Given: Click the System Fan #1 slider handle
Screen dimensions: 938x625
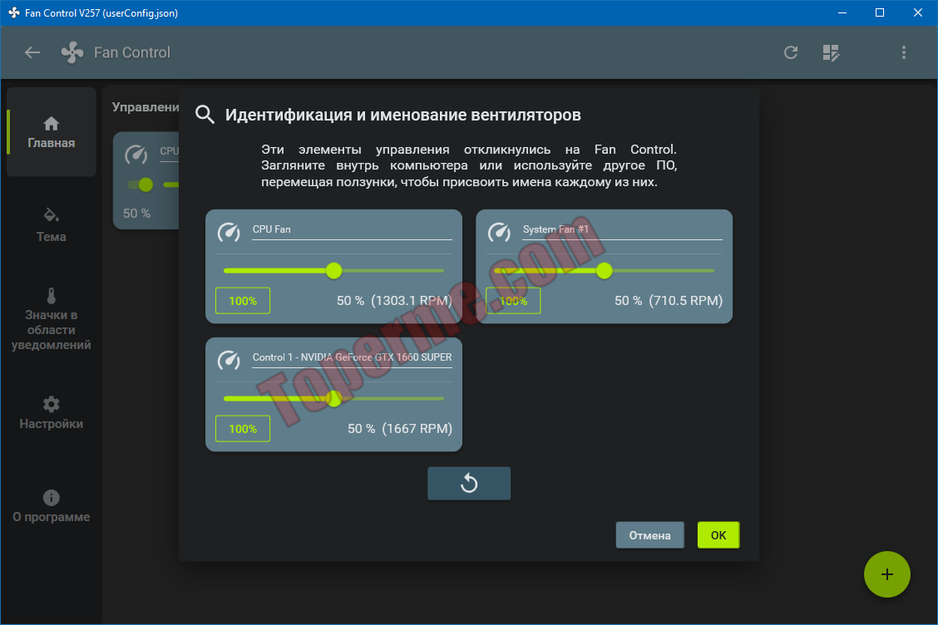Looking at the screenshot, I should coord(605,270).
